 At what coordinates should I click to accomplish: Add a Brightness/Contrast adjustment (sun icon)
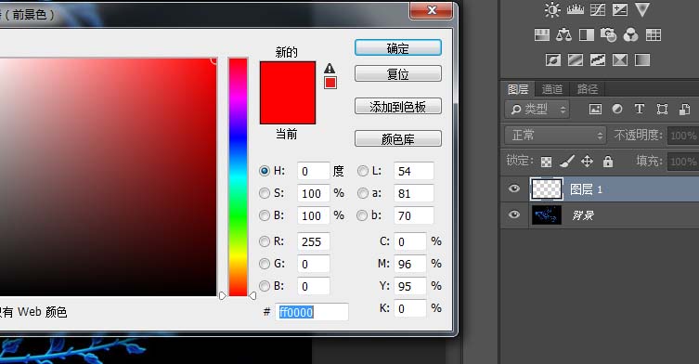552,9
